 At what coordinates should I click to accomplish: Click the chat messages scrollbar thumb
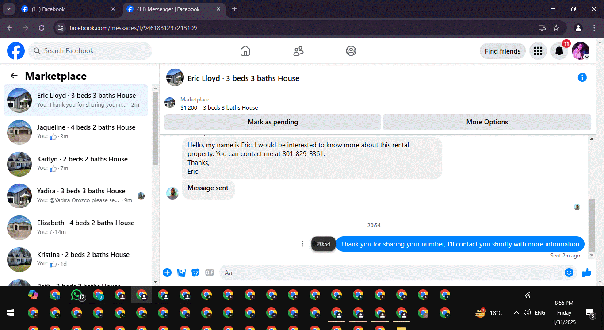pos(592,225)
